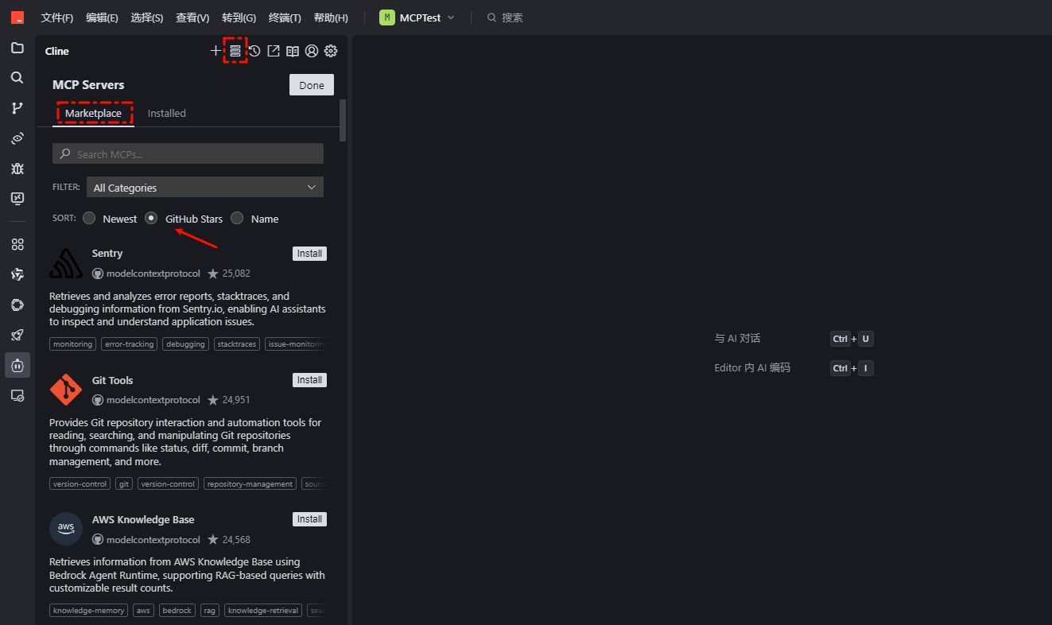Sort MCPs by Name
The image size is (1052, 625).
click(237, 218)
